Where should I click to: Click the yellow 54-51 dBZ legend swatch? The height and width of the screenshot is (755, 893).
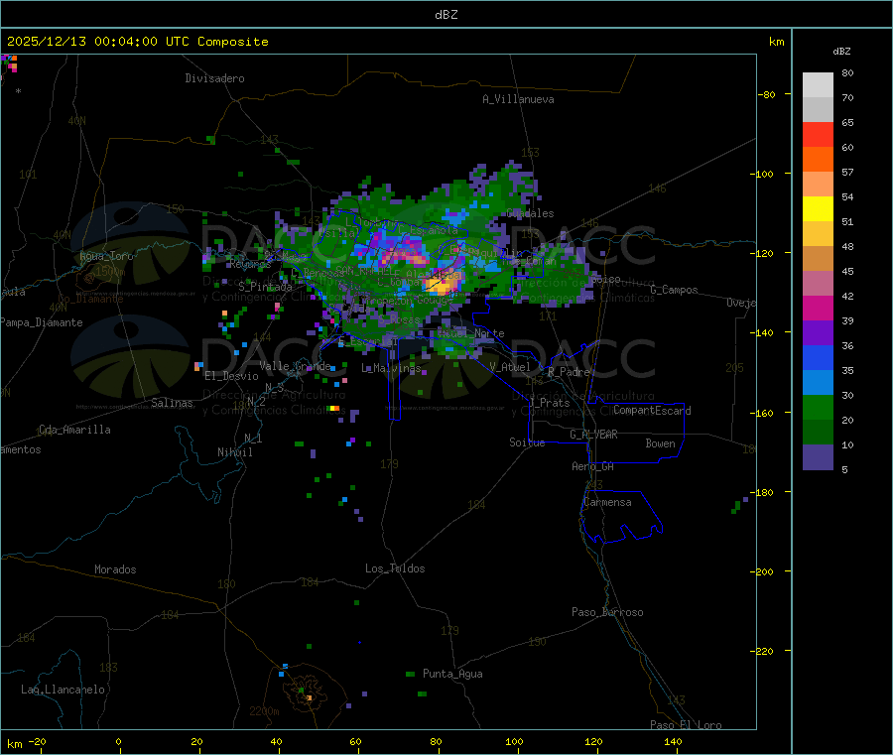(818, 209)
